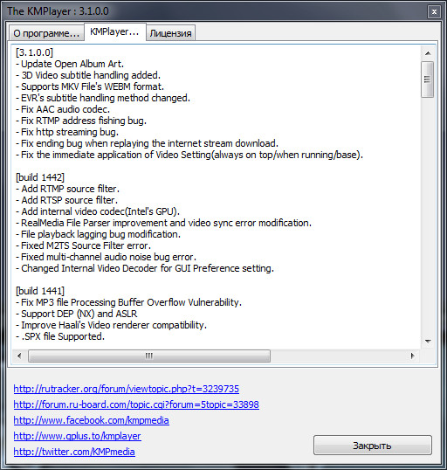Image resolution: width=447 pixels, height=470 pixels.
Task: Click the vertical scrollbar down arrow
Action: [428, 341]
